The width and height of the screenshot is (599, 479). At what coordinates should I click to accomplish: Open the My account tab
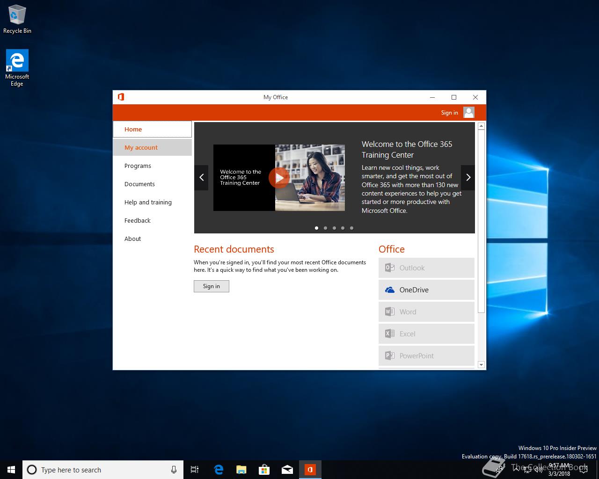pos(141,147)
